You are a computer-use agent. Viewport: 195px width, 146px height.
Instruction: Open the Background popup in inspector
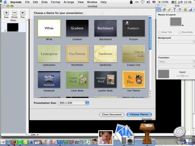[x=176, y=42]
